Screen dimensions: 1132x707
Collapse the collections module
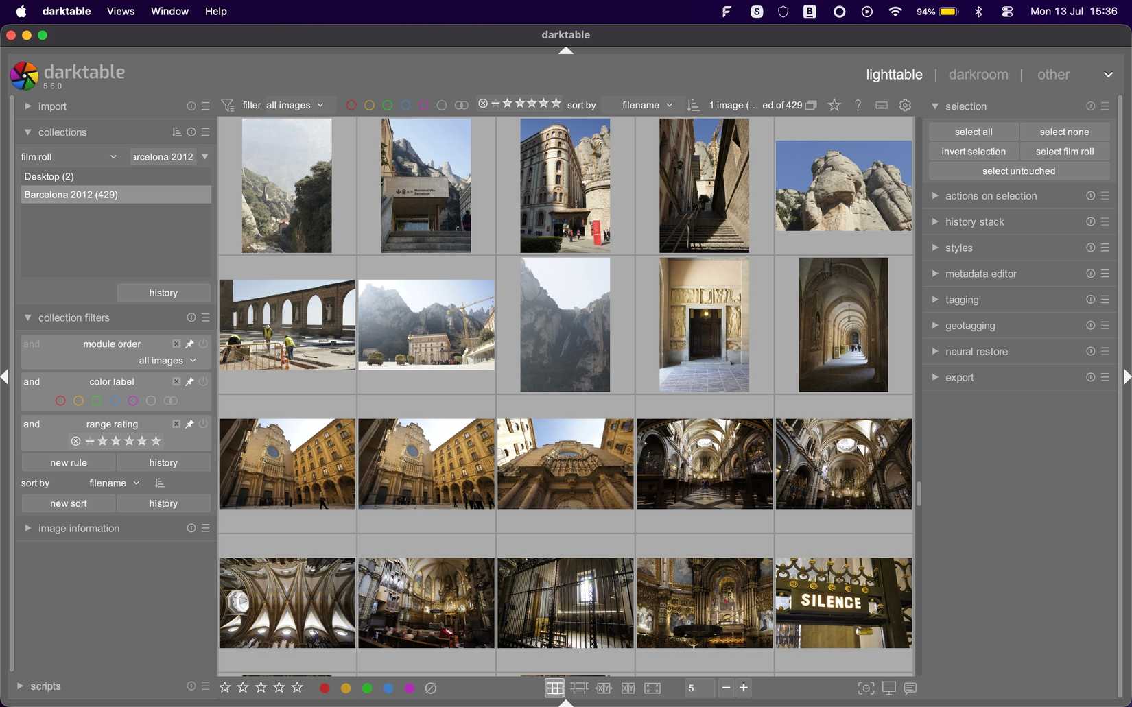pos(28,132)
